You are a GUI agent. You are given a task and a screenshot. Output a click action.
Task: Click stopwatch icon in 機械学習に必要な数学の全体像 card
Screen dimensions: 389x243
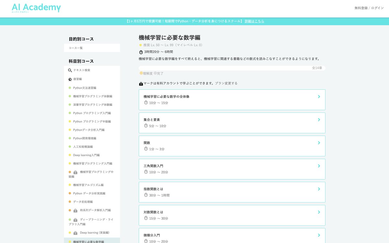146,102
